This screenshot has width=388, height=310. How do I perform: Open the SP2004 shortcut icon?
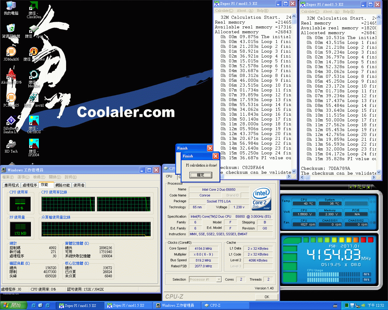point(34,148)
